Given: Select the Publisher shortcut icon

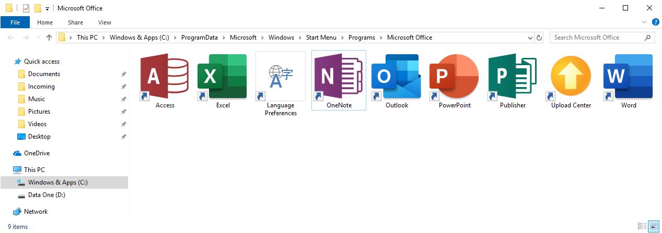Looking at the screenshot, I should pos(513,76).
